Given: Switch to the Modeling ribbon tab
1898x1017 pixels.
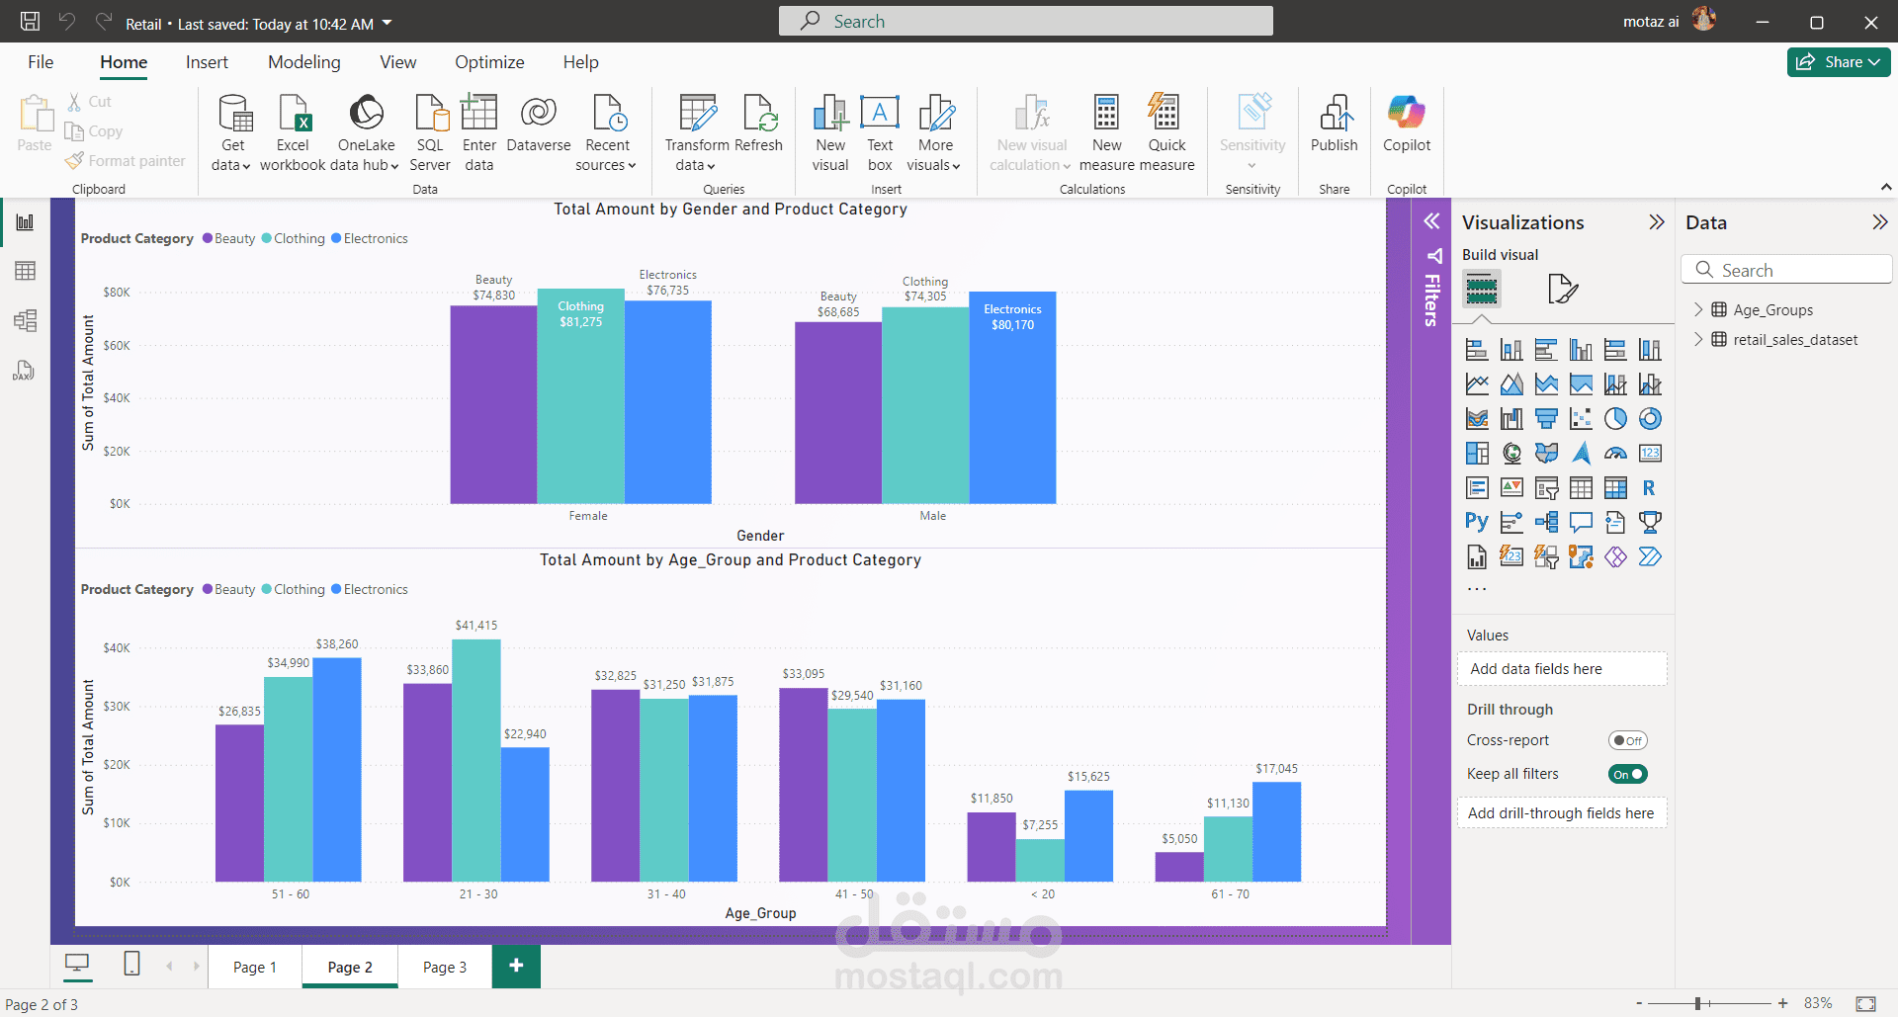Looking at the screenshot, I should pos(304,62).
